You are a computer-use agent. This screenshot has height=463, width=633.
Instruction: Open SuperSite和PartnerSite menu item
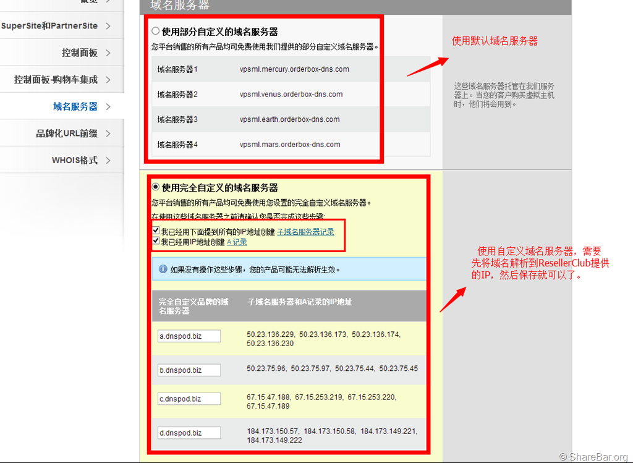click(x=49, y=26)
